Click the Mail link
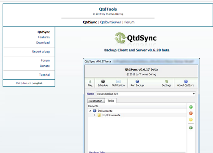213x153 pixels. (x=18, y=83)
